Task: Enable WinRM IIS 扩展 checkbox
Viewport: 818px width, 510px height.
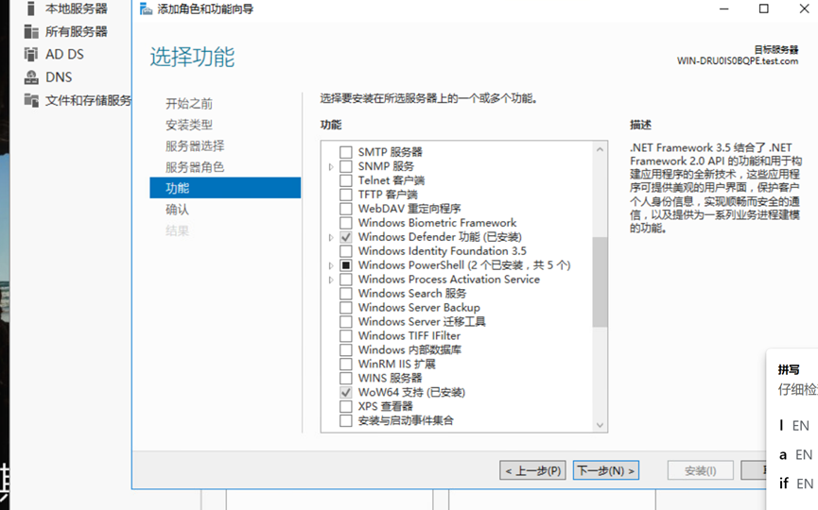Action: pyautogui.click(x=345, y=364)
